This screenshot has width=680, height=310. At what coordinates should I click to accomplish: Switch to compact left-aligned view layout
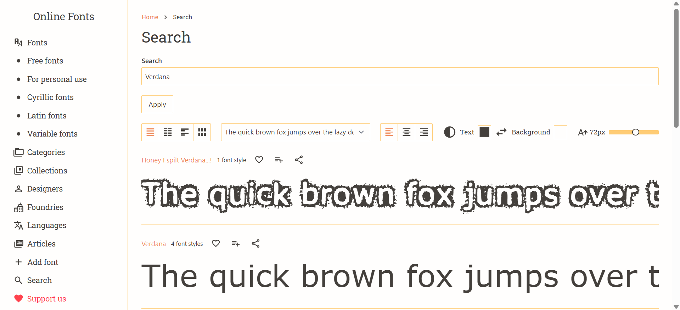185,132
